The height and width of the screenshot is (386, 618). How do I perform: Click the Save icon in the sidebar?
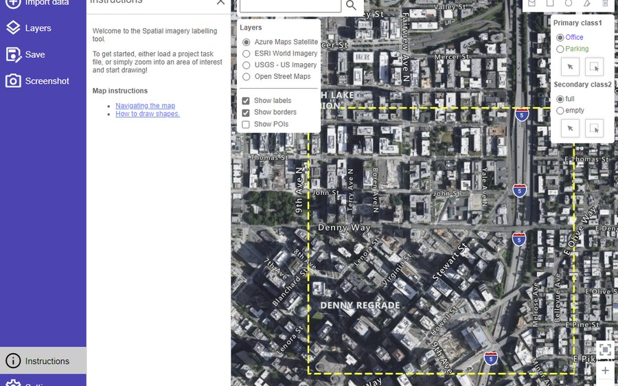click(14, 55)
